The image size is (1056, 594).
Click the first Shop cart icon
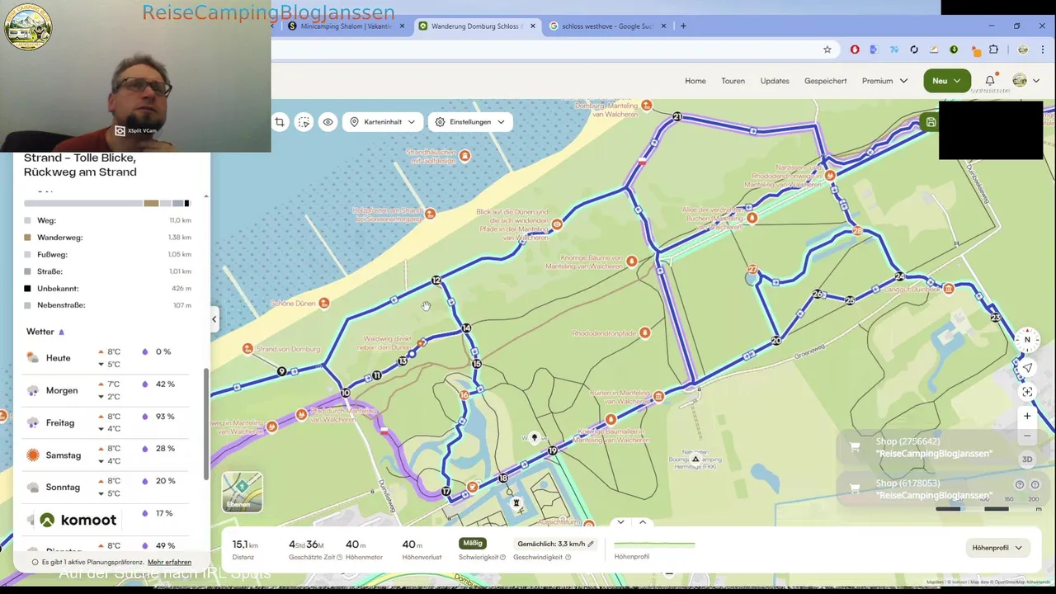point(855,447)
